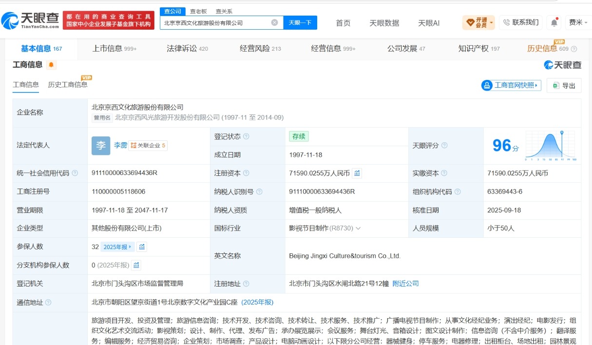Viewport: 592px width, 345px height.
Task: Open the 附近公司 link by address
Action: (405, 283)
